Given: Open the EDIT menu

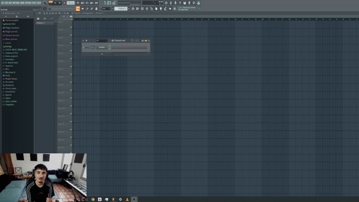Looking at the screenshot, I should click(7, 3).
